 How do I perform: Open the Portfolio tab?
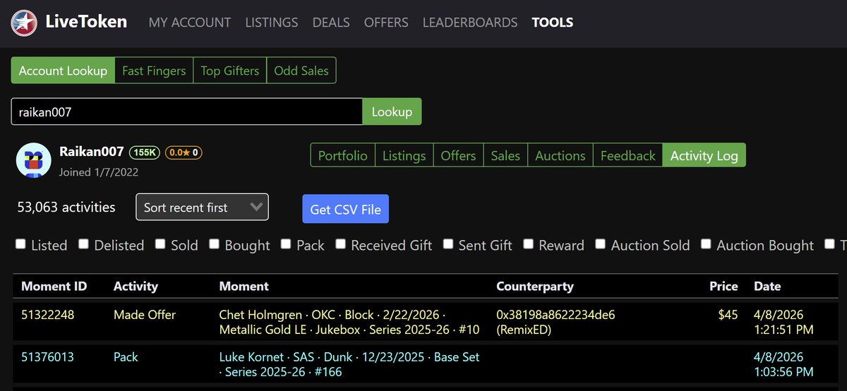(342, 155)
